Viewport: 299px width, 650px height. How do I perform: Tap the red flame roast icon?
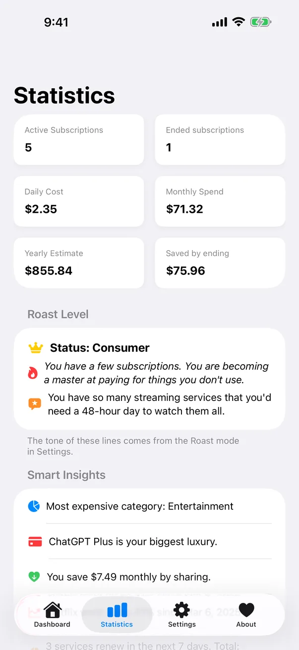click(x=33, y=373)
